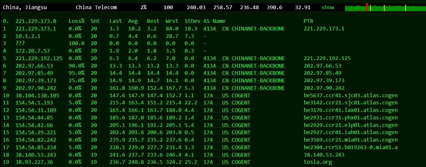
Task: Select PTR be3569.ccr21.mia01.atlas.cogen
Action: pos(351,140)
